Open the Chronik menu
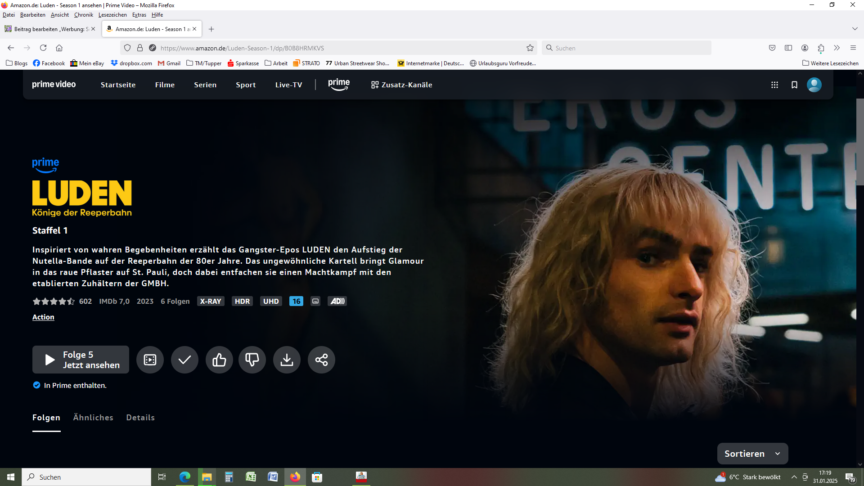864x486 pixels. (83, 15)
